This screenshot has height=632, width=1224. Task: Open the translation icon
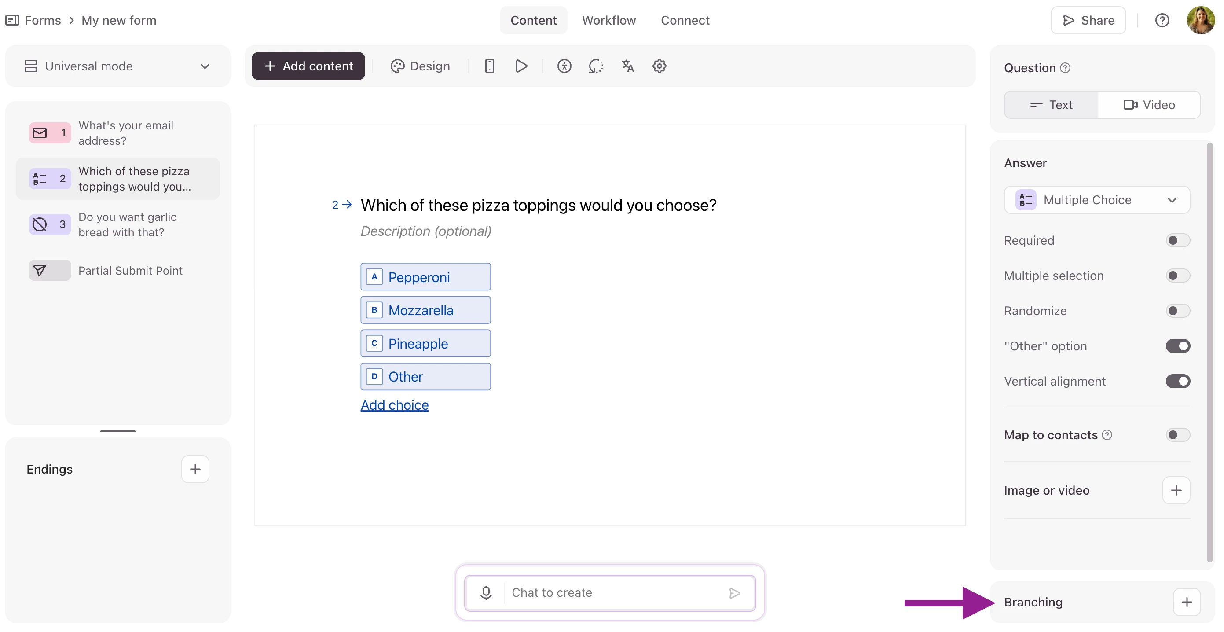pyautogui.click(x=627, y=66)
